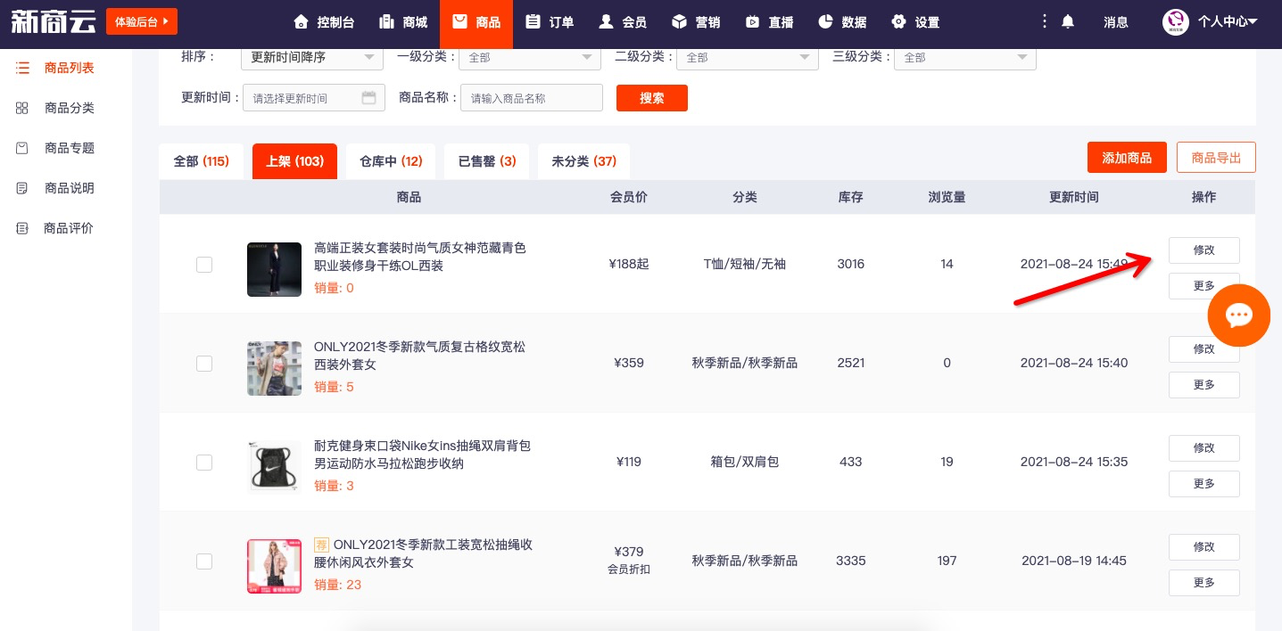
Task: Open the 二级分类 dropdown
Action: pos(748,57)
